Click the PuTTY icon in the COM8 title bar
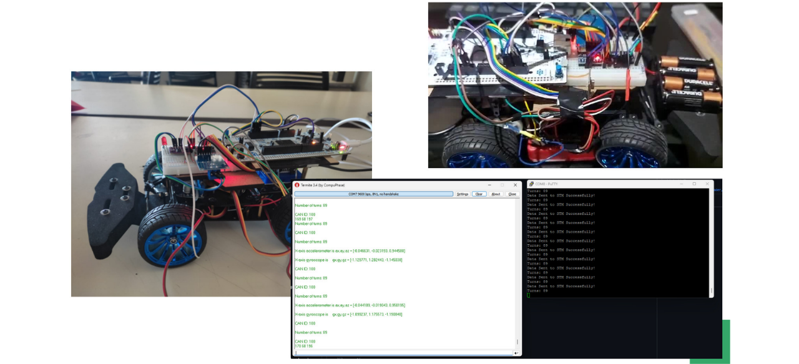The image size is (799, 364). tap(531, 184)
